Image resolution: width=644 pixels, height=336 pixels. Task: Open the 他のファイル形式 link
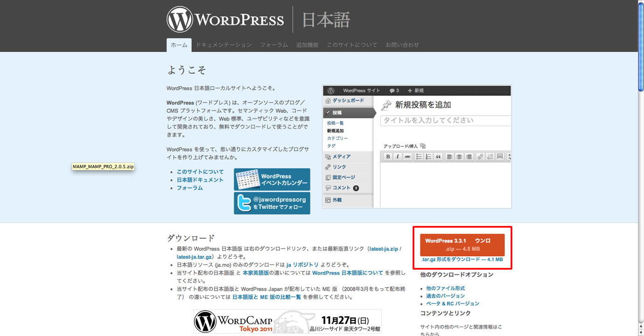[x=445, y=288]
